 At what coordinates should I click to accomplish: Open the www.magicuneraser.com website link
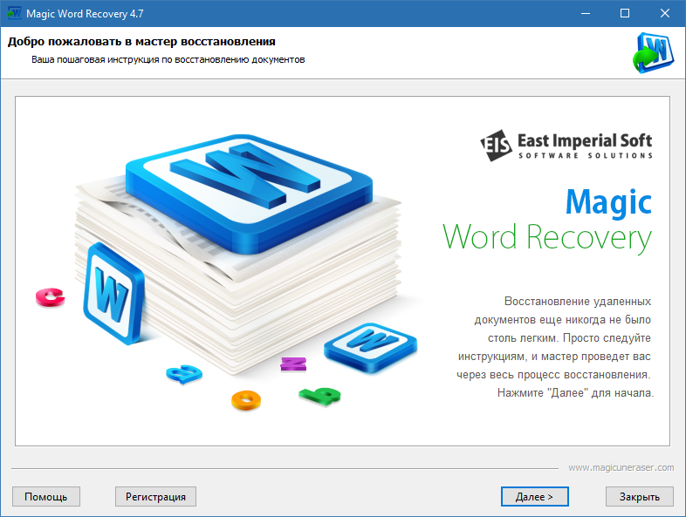pos(621,467)
